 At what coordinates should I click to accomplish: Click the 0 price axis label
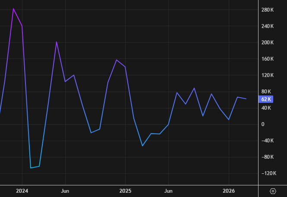(x=263, y=124)
